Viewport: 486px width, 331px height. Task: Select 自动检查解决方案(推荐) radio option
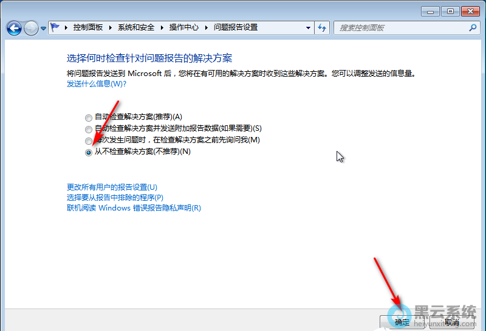click(x=89, y=117)
